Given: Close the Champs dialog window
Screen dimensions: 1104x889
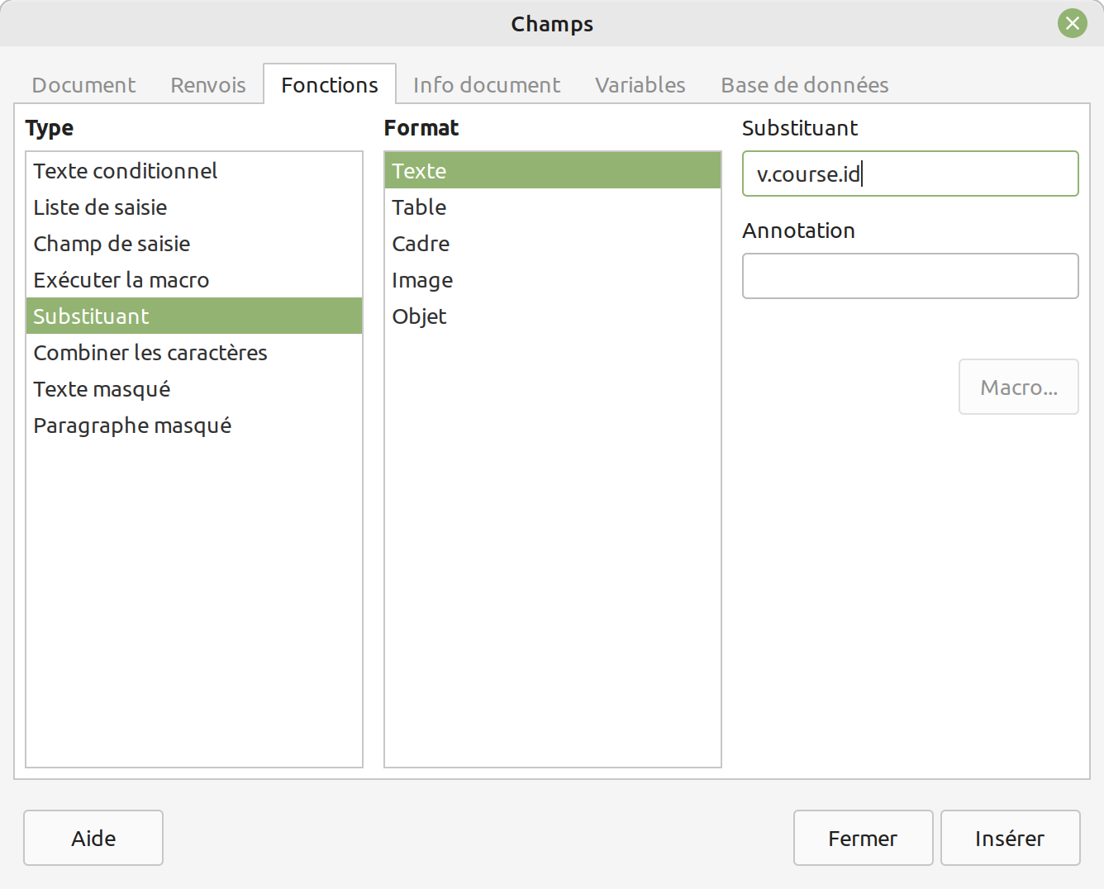Looking at the screenshot, I should 1072,23.
